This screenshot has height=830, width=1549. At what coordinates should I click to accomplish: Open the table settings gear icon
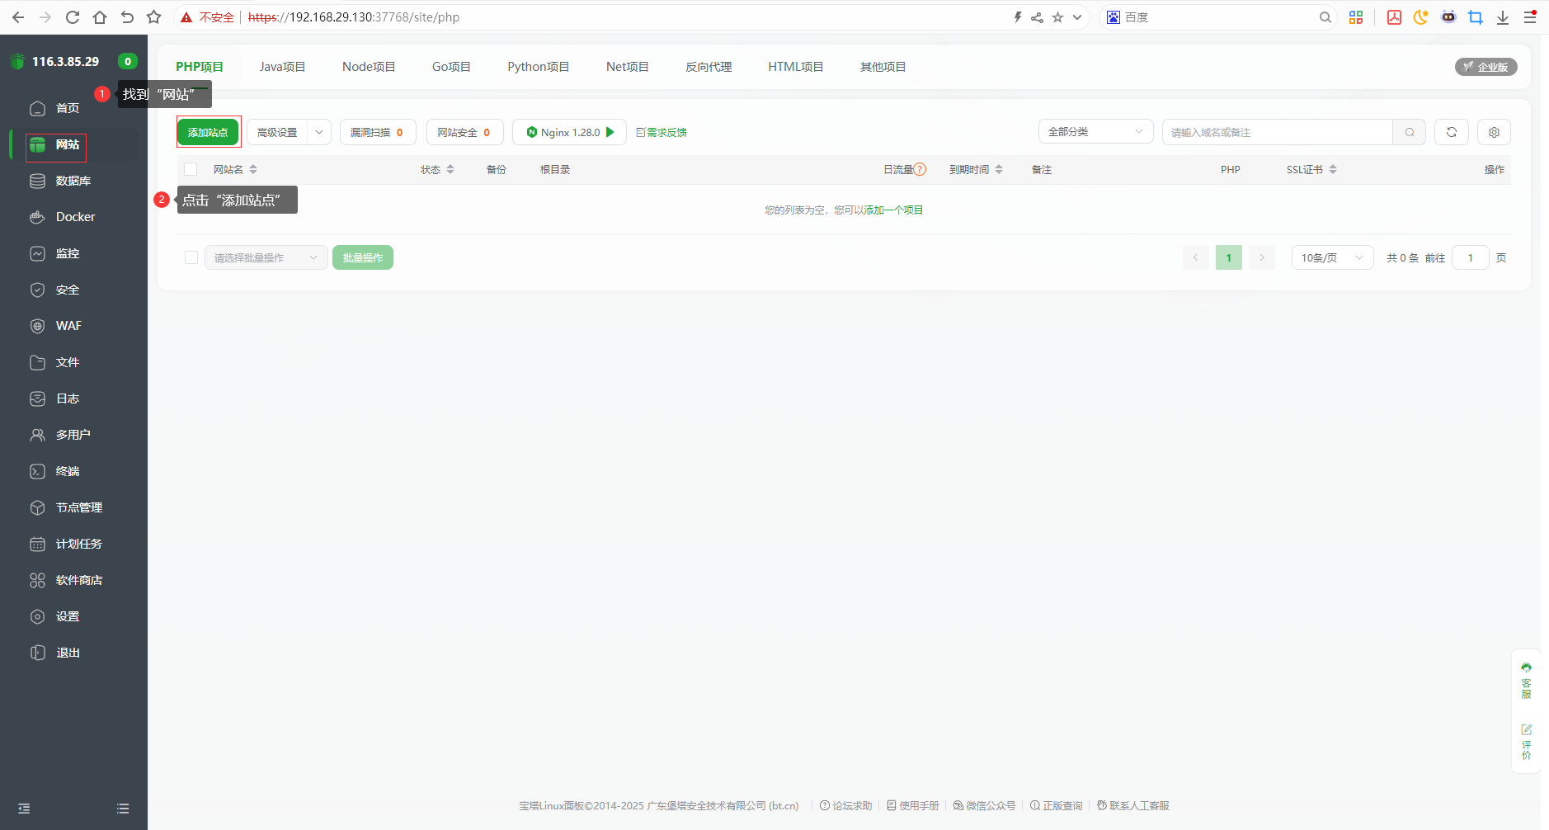1494,132
